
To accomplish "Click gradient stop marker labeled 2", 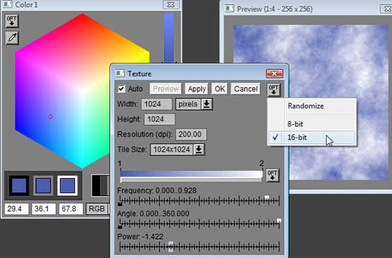I will point(261,163).
